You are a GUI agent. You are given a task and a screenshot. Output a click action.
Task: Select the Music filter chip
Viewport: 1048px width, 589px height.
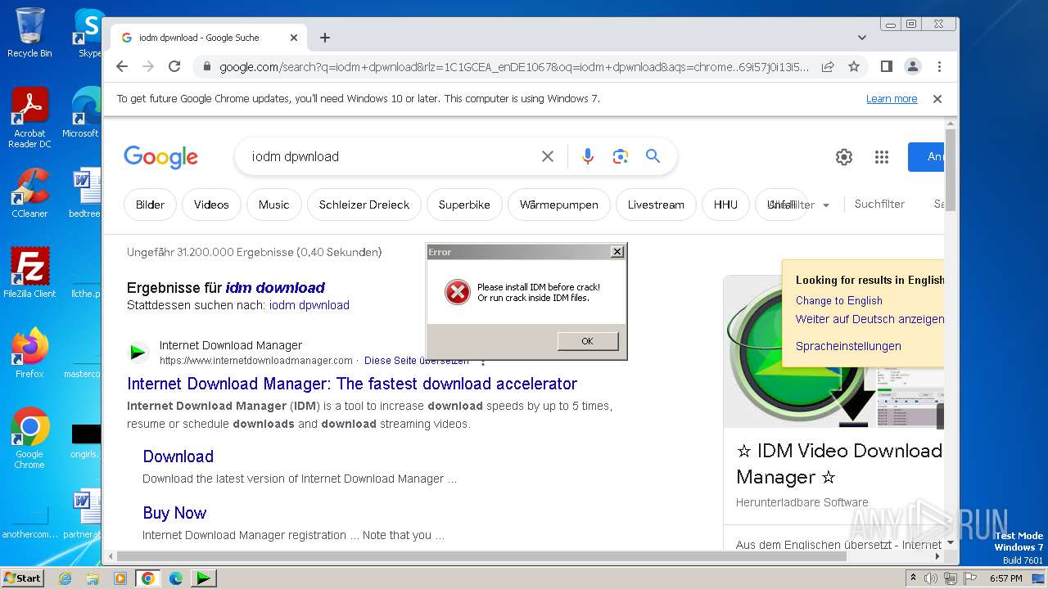[x=273, y=205]
